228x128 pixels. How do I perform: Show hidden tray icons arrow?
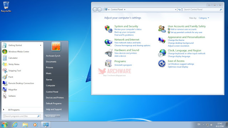point(203,125)
